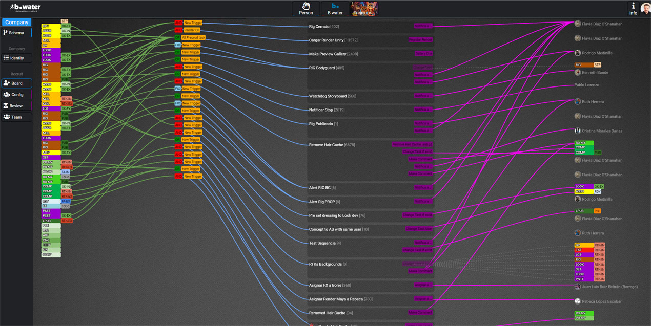Image resolution: width=651 pixels, height=326 pixels.
Task: Click Rebeca López Escobar's avatar icon
Action: pyautogui.click(x=578, y=301)
